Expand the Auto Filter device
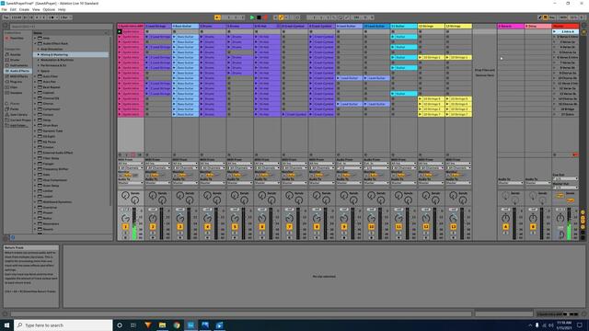The height and width of the screenshot is (331, 589). (x=35, y=76)
